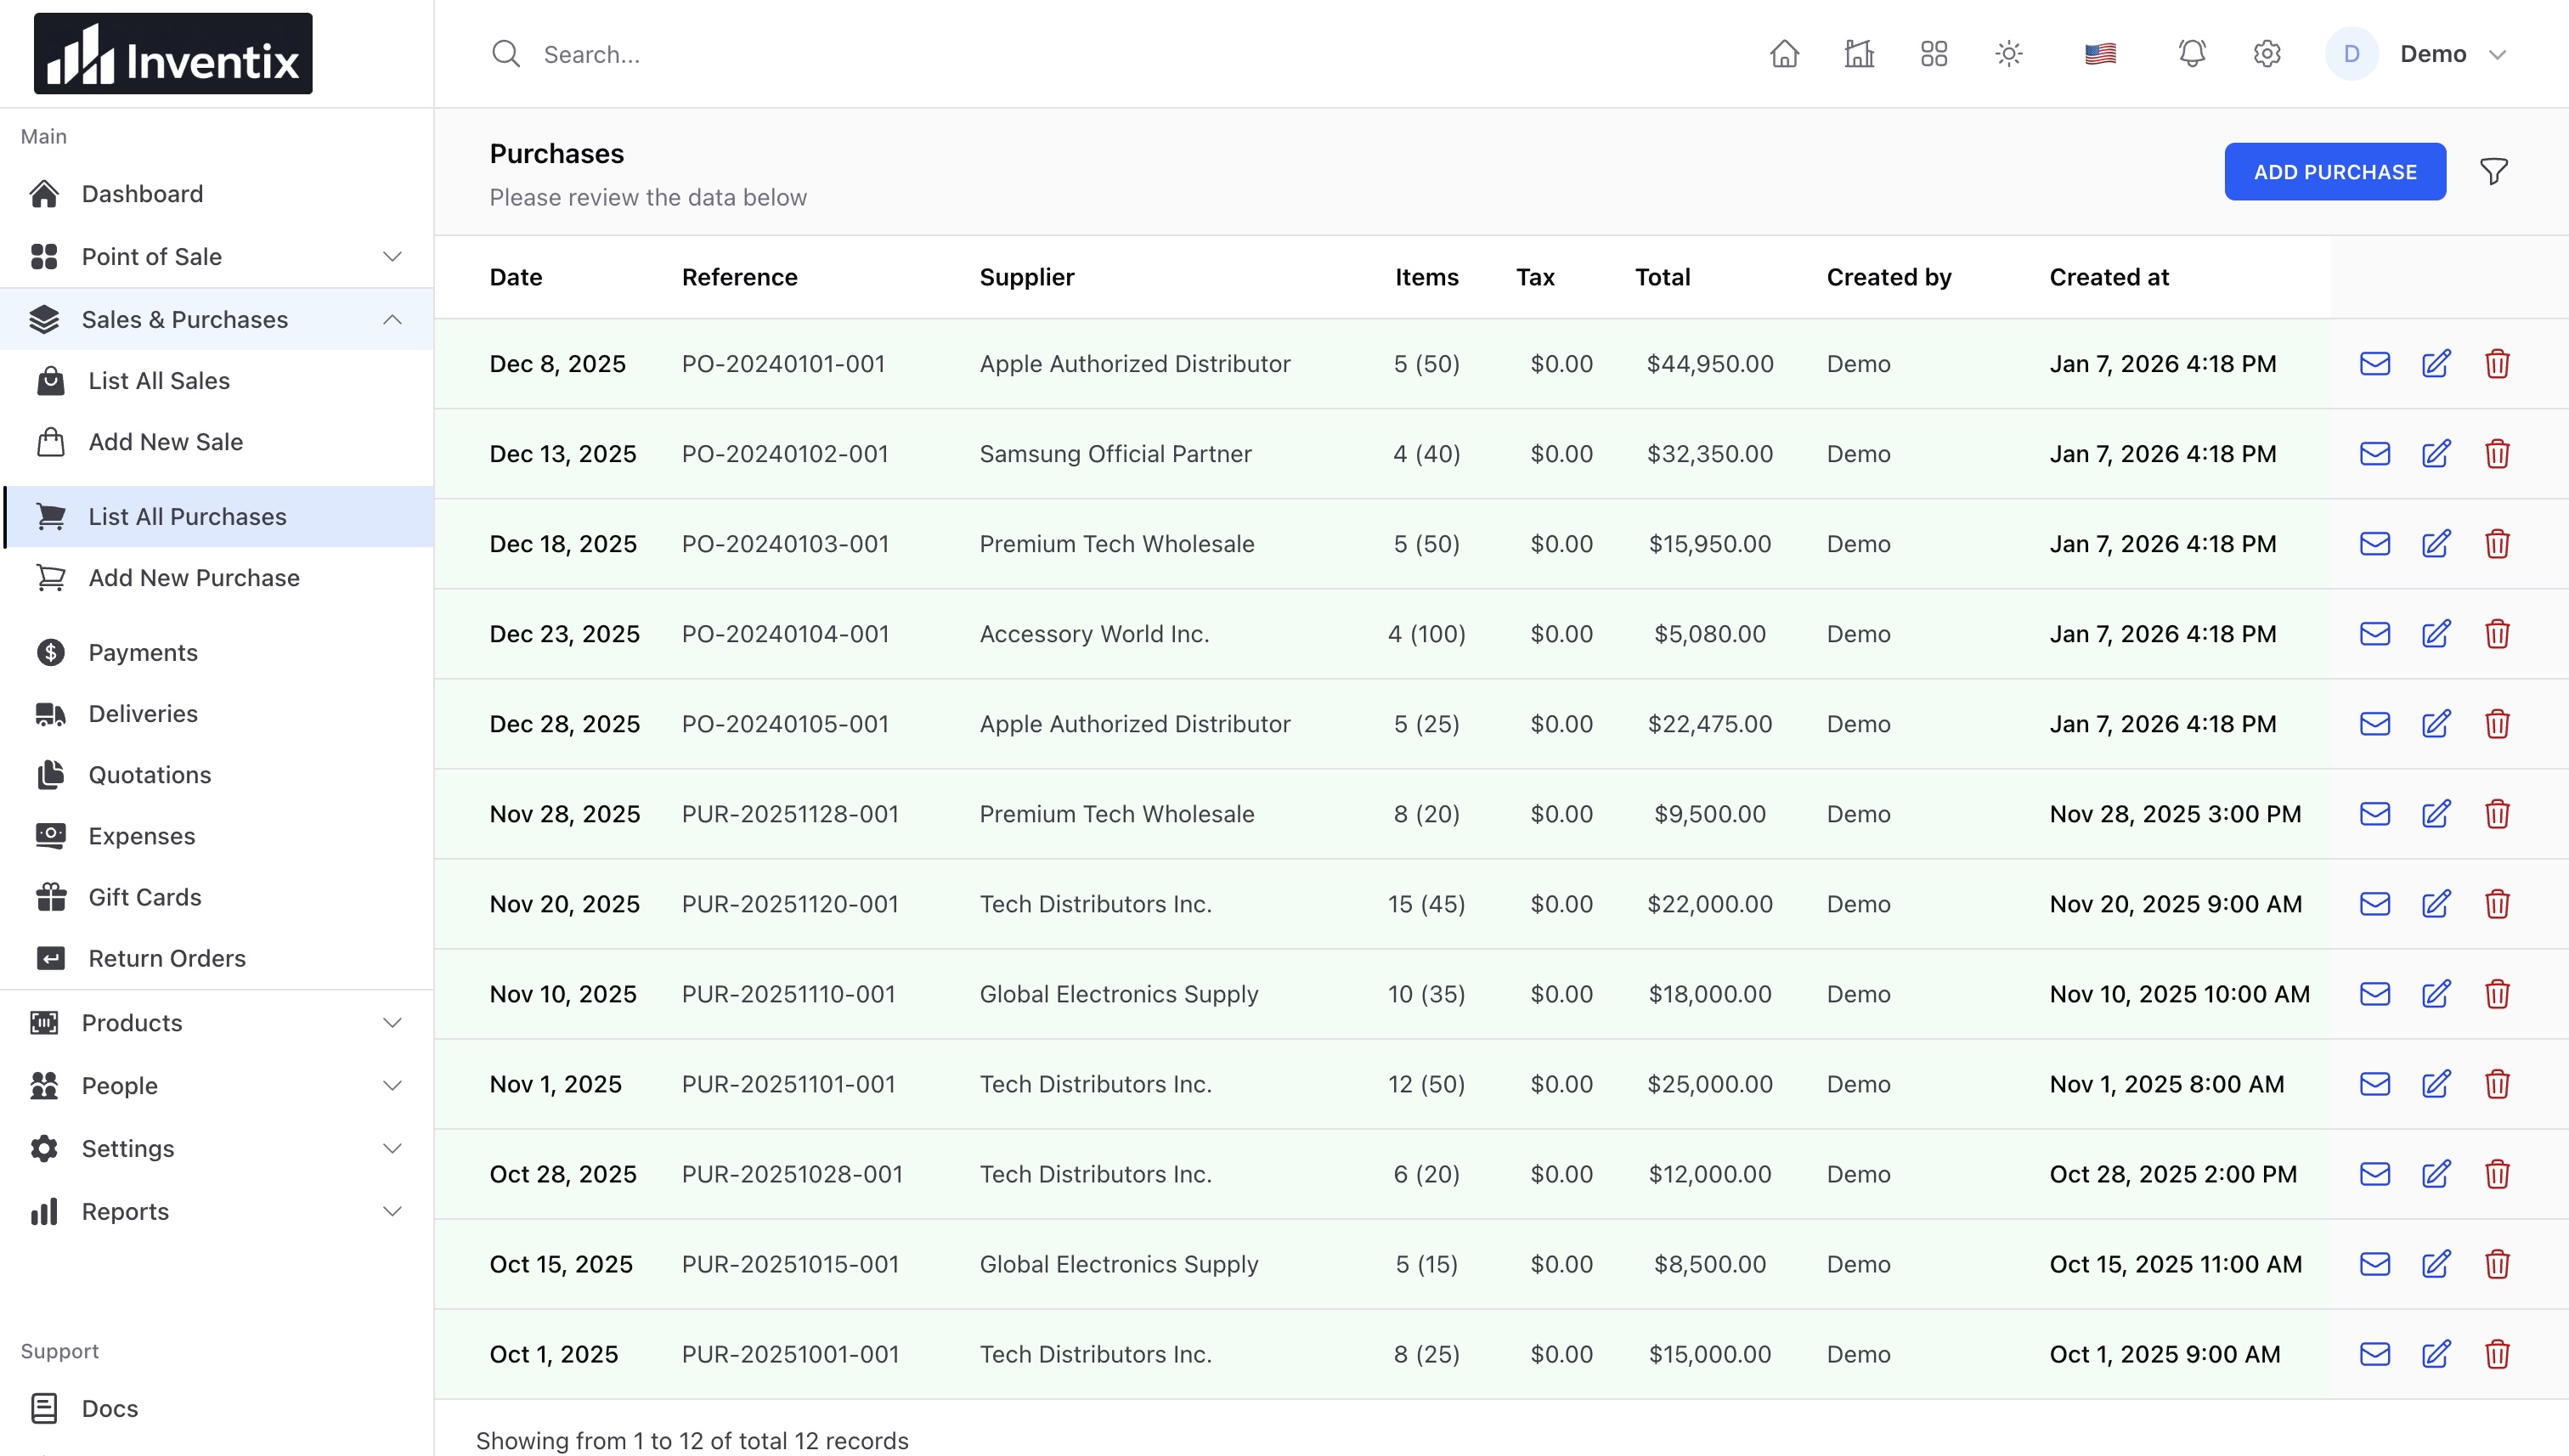The width and height of the screenshot is (2569, 1456).
Task: Expand the Point of Sale menu
Action: point(216,257)
